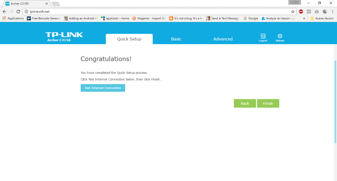Viewport: 337px width, 181px height.
Task: Click the TP-LINK Archer C3150 logo
Action: 64,36
